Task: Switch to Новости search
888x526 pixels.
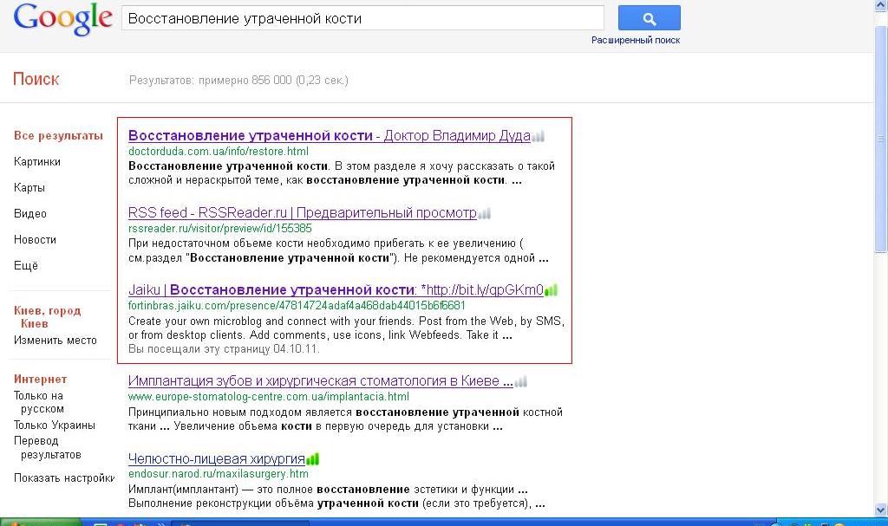Action: tap(35, 239)
